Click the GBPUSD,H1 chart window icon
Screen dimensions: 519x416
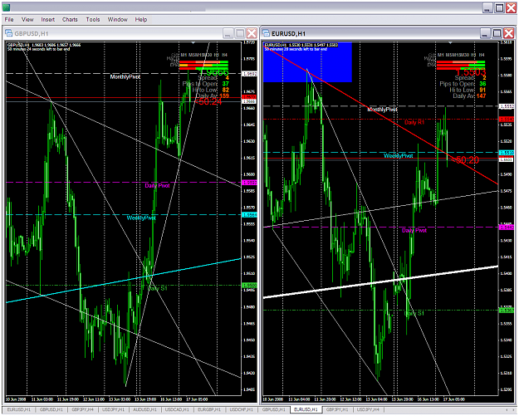(x=9, y=33)
